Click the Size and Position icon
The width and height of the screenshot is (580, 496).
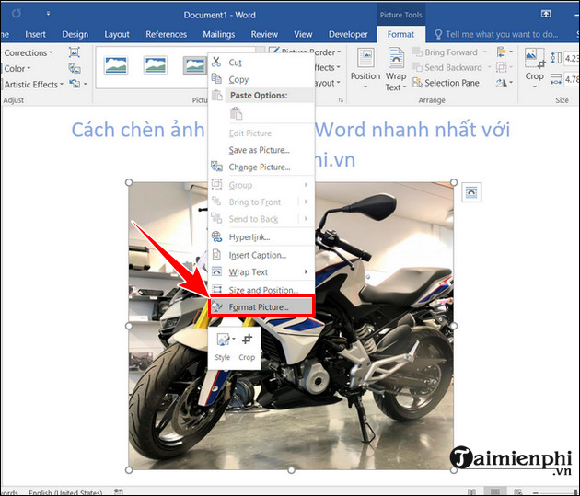tap(216, 289)
